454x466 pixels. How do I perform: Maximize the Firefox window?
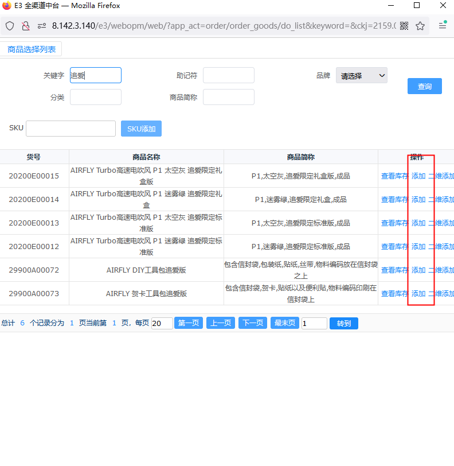tap(417, 5)
